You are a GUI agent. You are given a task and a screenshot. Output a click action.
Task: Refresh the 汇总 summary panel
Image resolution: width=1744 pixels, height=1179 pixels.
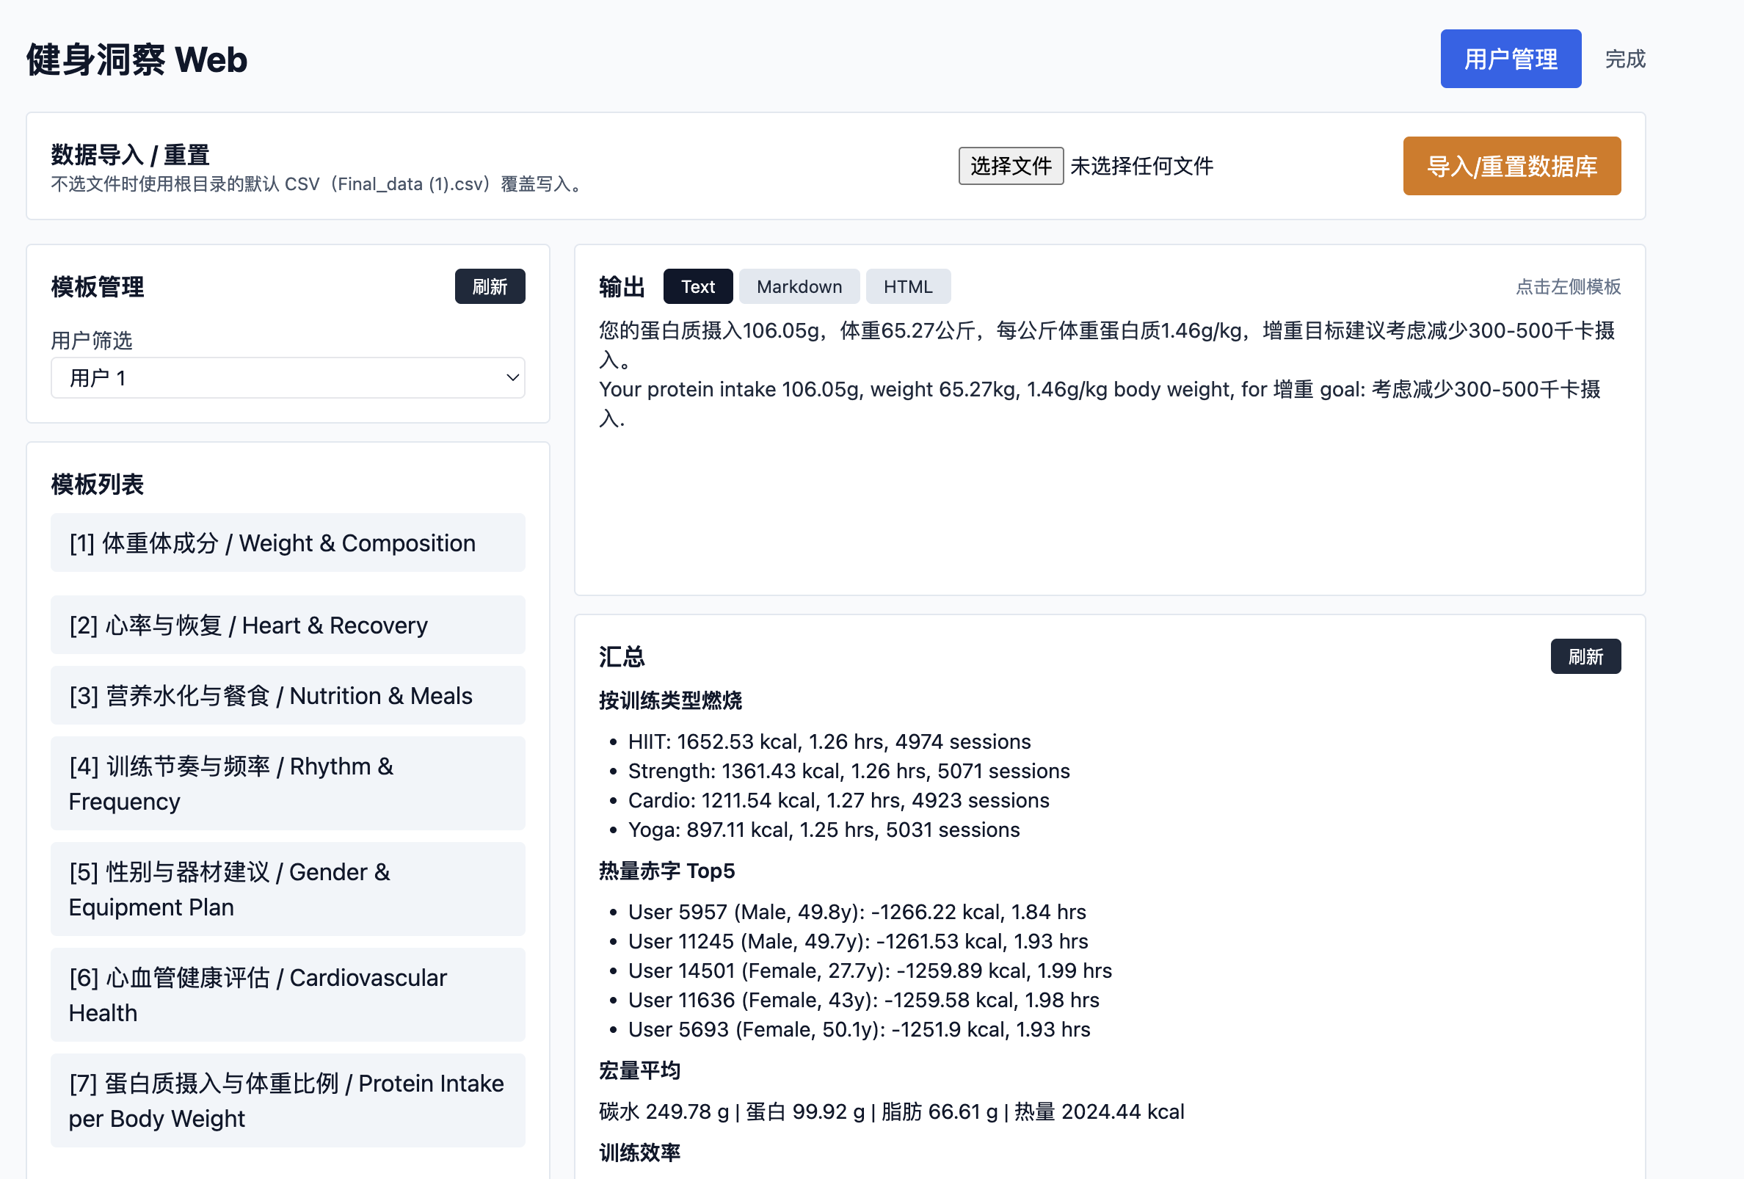[1585, 656]
